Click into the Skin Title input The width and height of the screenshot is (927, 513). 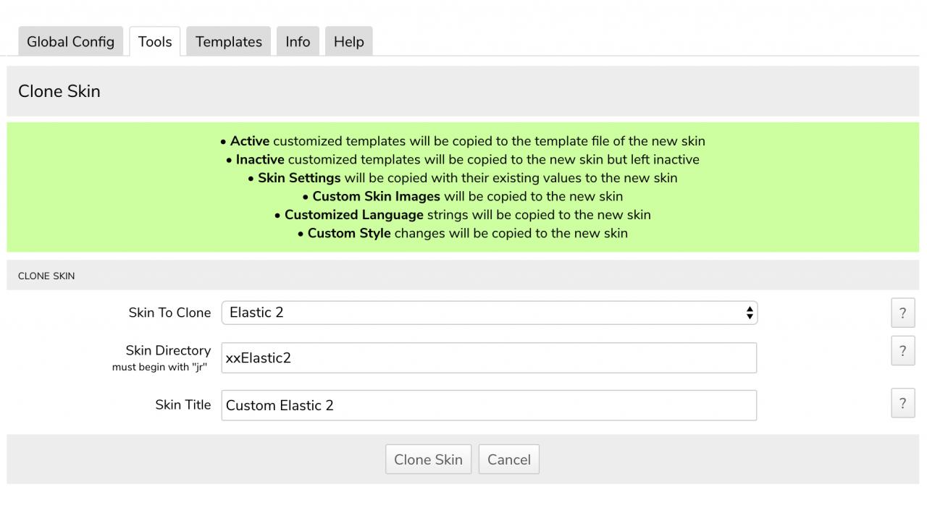pos(489,405)
